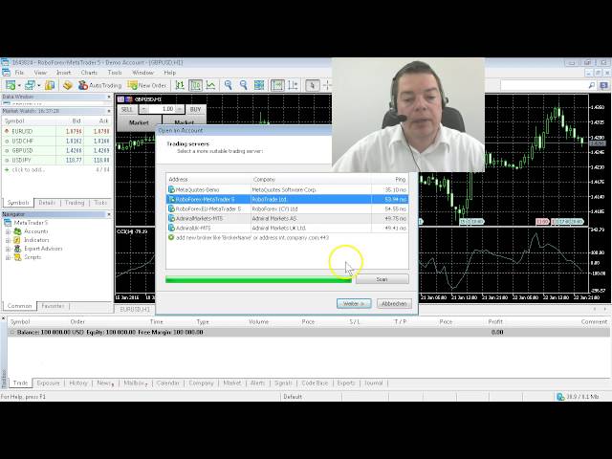The image size is (612, 459).
Task: Click the 'add new broker' entry row
Action: tap(287, 238)
